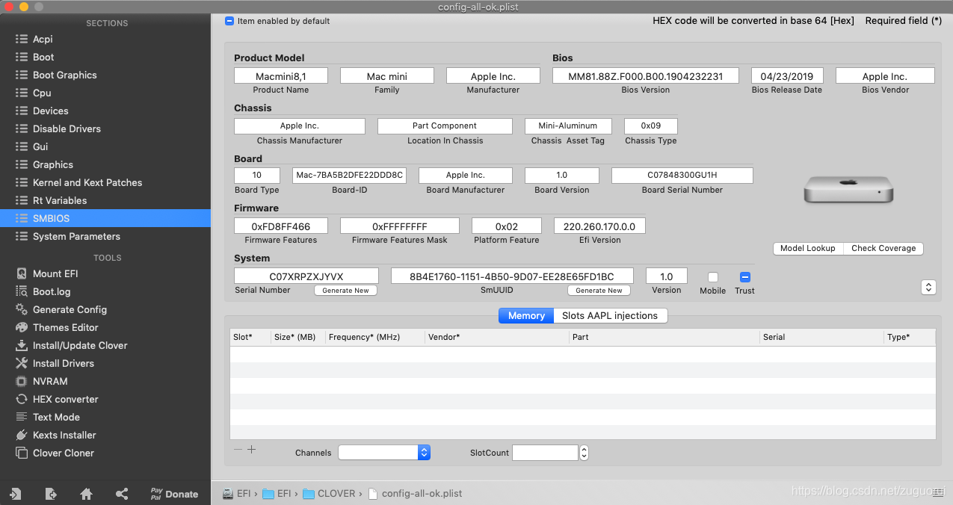953x505 pixels.
Task: Click Clover Cloner icon
Action: pos(22,453)
